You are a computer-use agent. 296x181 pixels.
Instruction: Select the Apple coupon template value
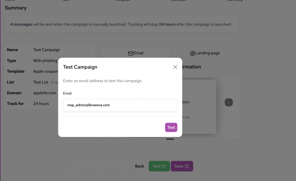45,71
